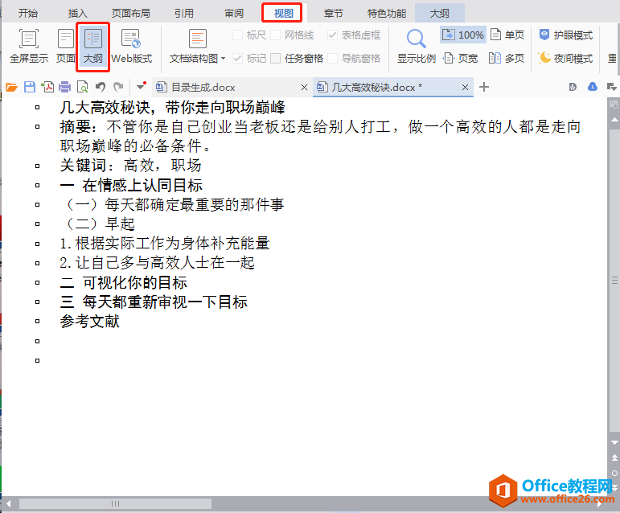620x513 pixels.
Task: Open the 大纲 ribbon tab
Action: (x=439, y=13)
